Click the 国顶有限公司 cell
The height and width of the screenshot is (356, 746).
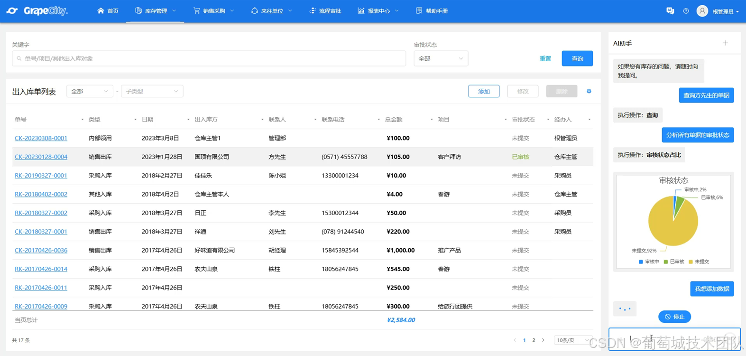212,157
